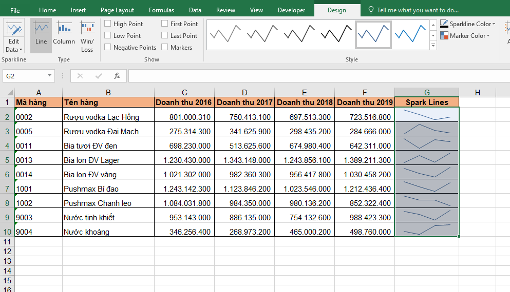Screen dimensions: 510x292
Task: Open the Formulas ribbon tab
Action: pyautogui.click(x=161, y=10)
